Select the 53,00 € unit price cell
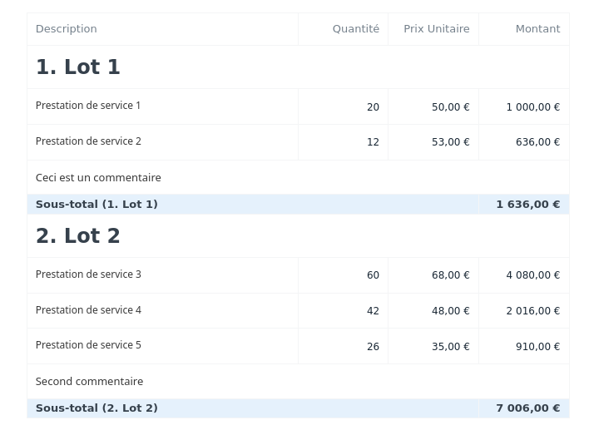The height and width of the screenshot is (435, 589). tap(450, 142)
